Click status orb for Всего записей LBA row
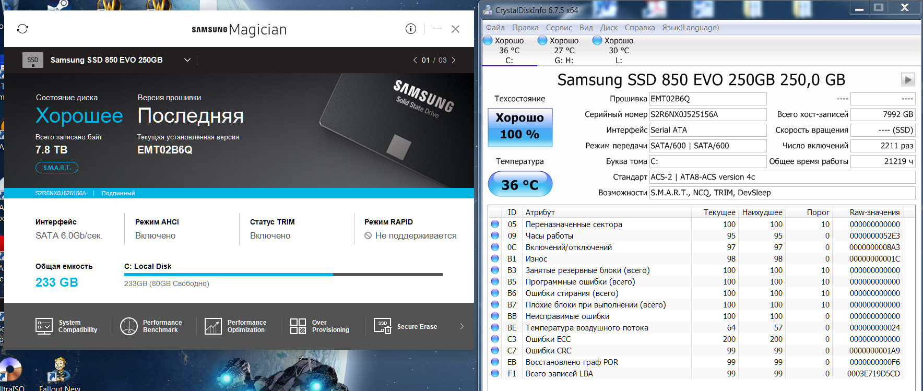923x391 pixels. click(495, 373)
